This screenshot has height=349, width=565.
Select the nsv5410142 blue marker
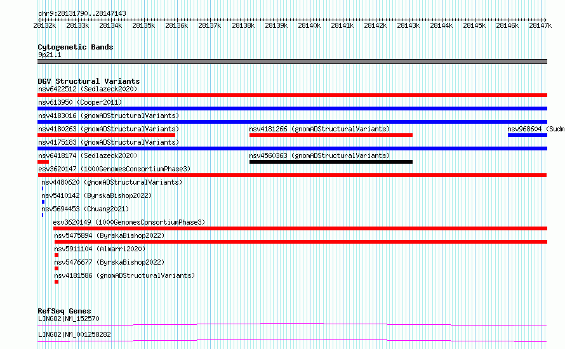click(43, 202)
